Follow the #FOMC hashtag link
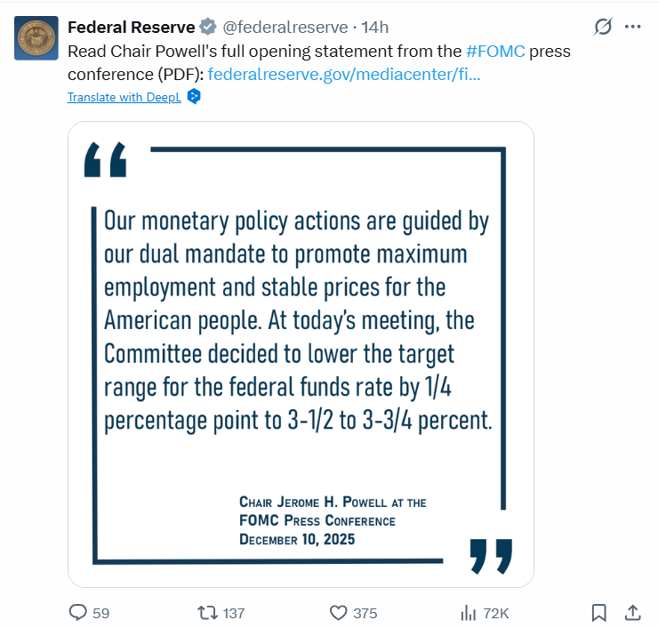Image resolution: width=658 pixels, height=628 pixels. [495, 51]
